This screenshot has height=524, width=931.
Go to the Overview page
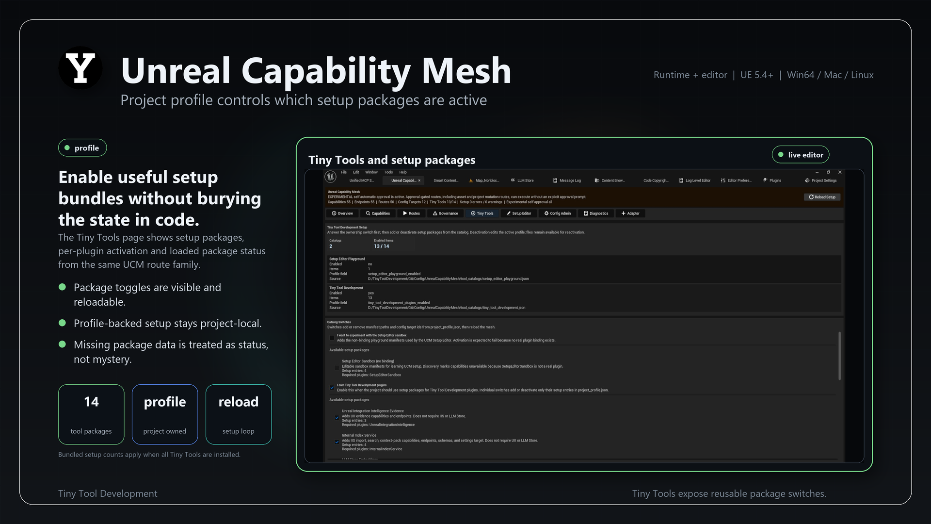[342, 213]
